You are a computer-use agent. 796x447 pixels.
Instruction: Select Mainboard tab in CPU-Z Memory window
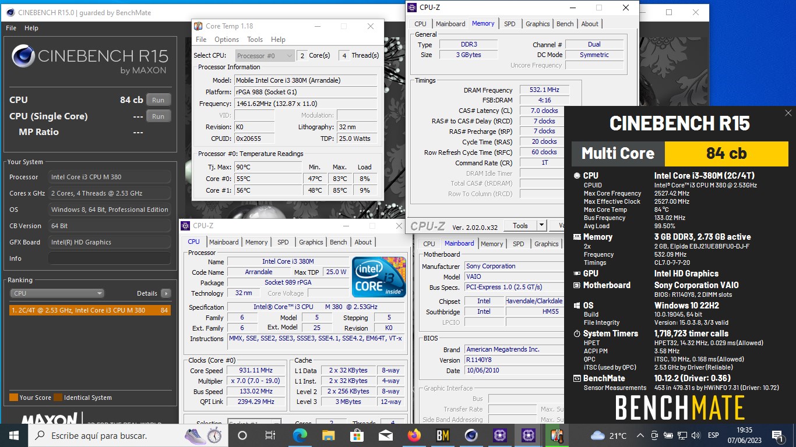coord(450,24)
